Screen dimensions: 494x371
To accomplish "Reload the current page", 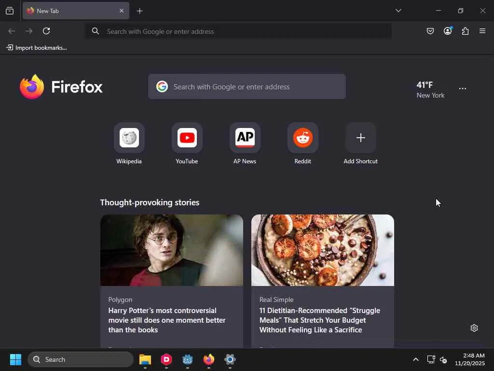I will point(46,31).
